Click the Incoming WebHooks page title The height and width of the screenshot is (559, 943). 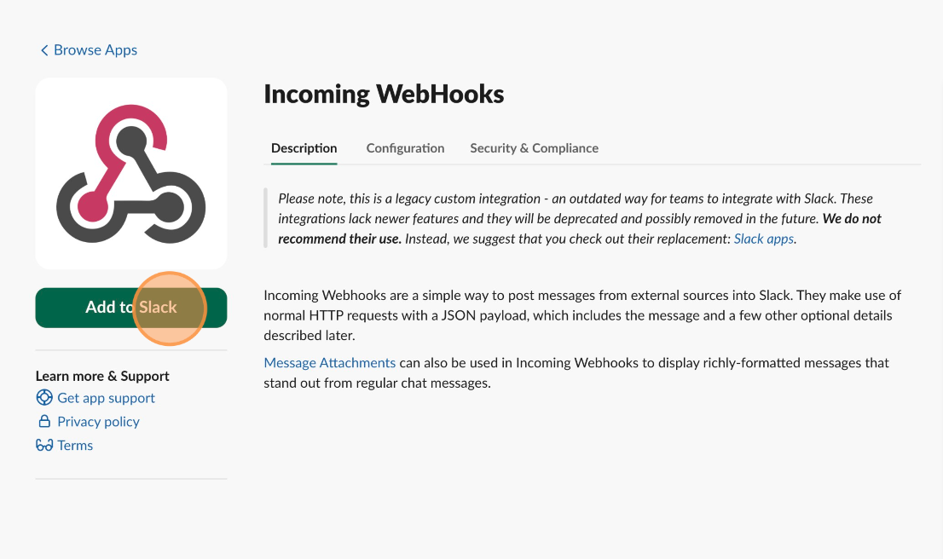pyautogui.click(x=384, y=94)
